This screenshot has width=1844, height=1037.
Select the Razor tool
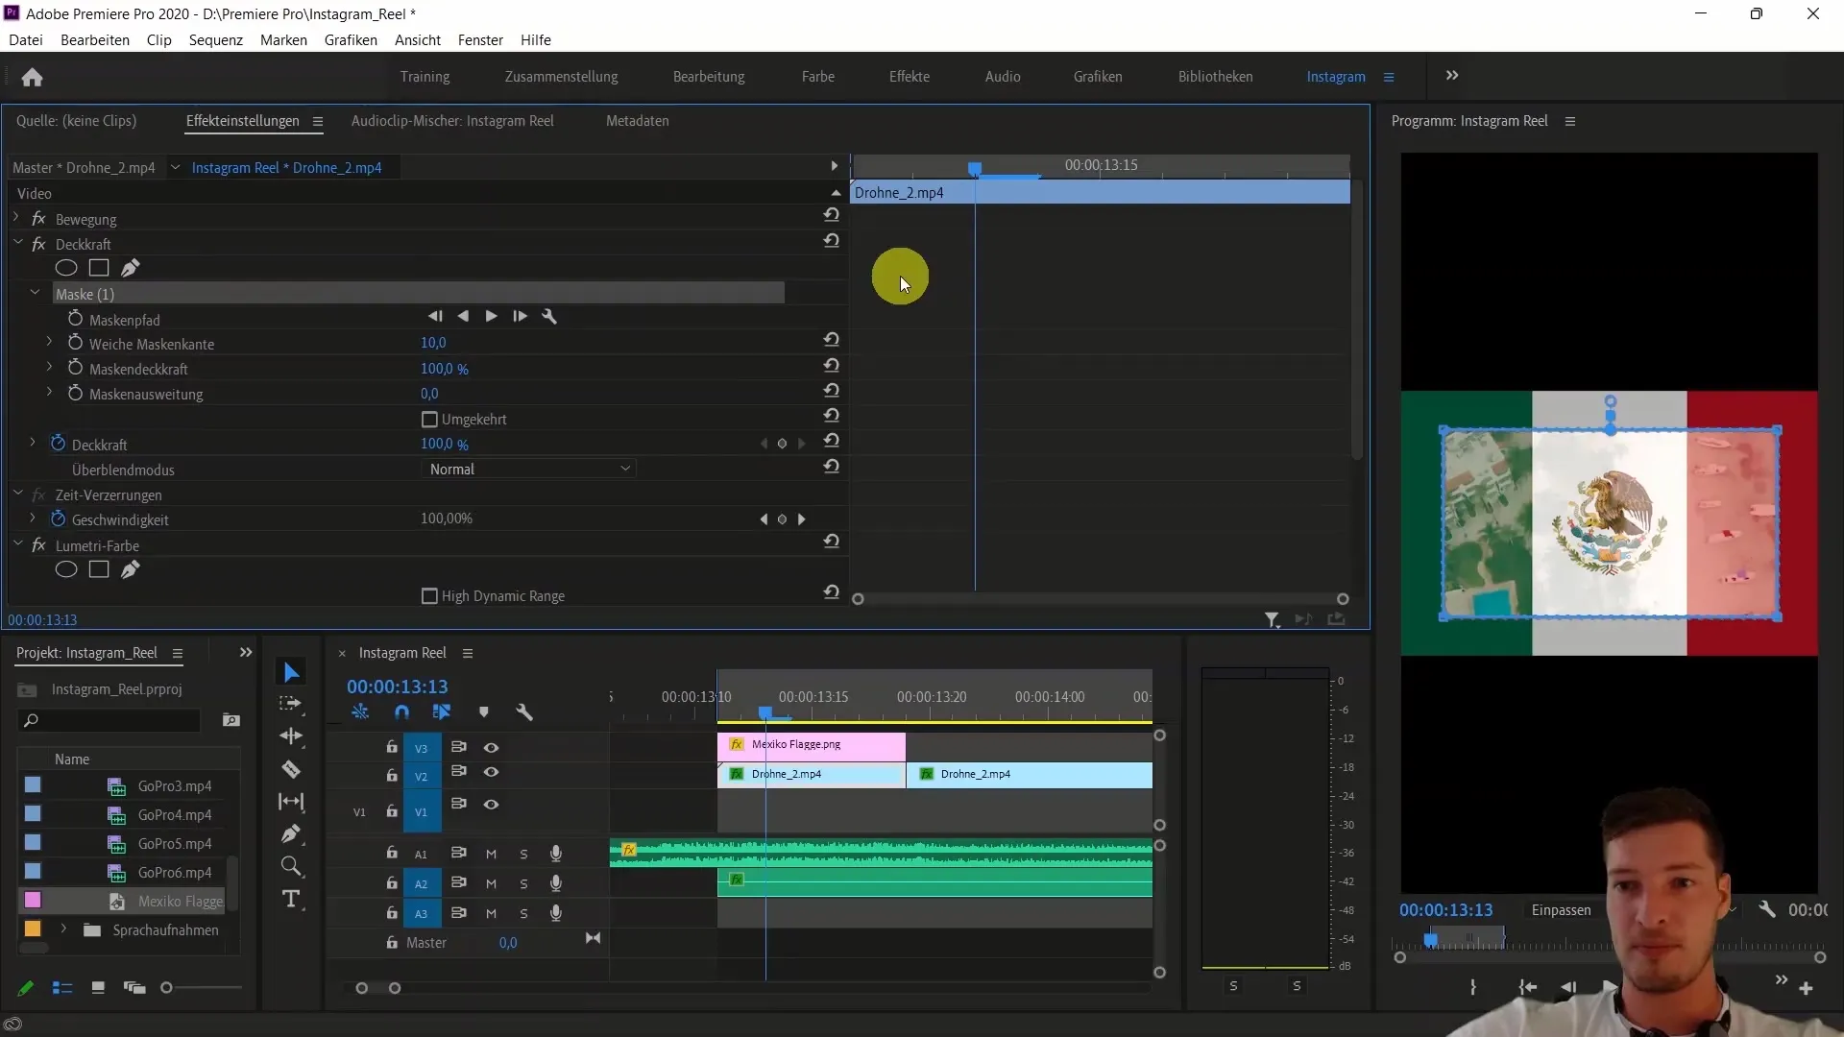click(x=291, y=769)
